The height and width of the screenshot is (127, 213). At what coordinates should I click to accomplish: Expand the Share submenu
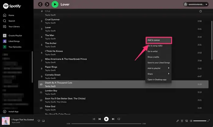click(158, 74)
